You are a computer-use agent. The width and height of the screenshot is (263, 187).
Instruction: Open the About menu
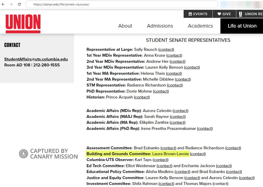click(x=125, y=26)
